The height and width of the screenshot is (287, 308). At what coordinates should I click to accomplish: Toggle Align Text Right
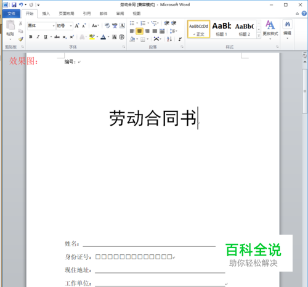click(147, 31)
